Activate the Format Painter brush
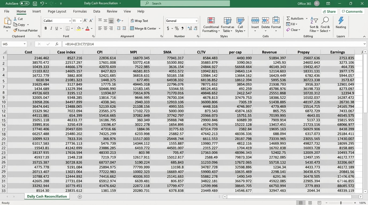Image resolution: width=368 pixels, height=205 pixels. pos(15,30)
